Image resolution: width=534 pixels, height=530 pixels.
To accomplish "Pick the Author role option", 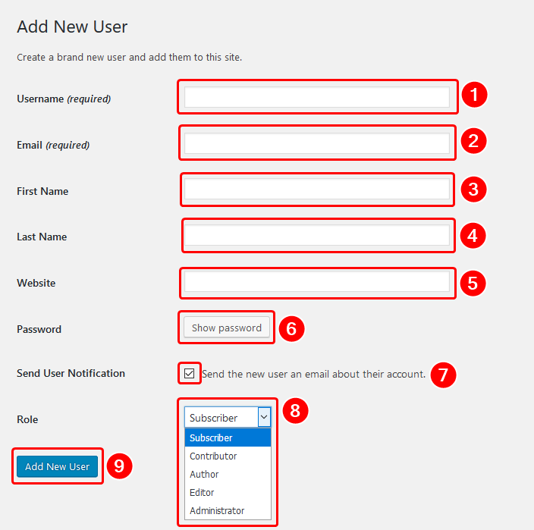I will (x=228, y=474).
